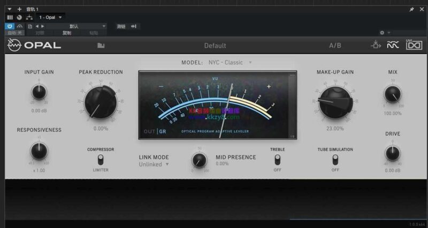Click the Default preset name

tap(215, 45)
